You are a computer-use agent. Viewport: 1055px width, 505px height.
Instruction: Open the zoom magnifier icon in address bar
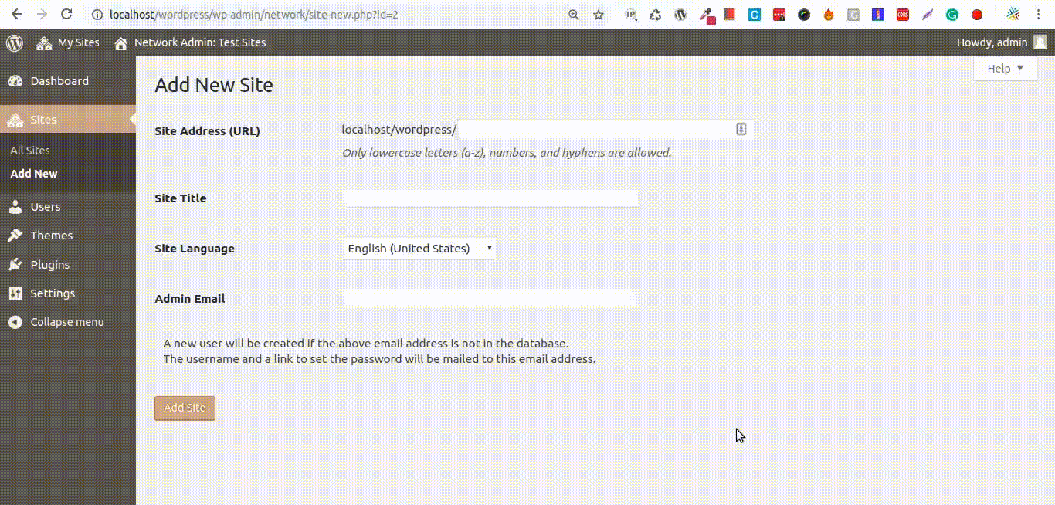point(574,15)
